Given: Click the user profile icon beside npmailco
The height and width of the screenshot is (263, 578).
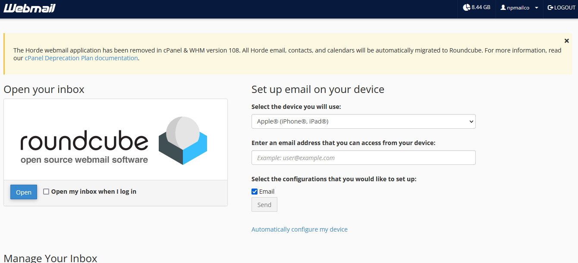Looking at the screenshot, I should point(503,7).
